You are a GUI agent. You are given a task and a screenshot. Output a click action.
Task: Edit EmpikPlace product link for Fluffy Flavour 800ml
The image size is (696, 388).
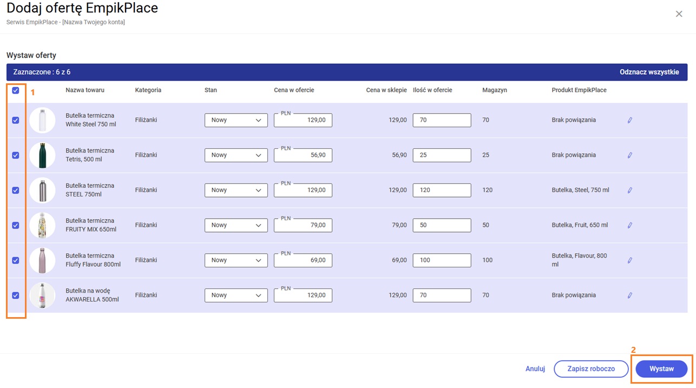tap(629, 260)
